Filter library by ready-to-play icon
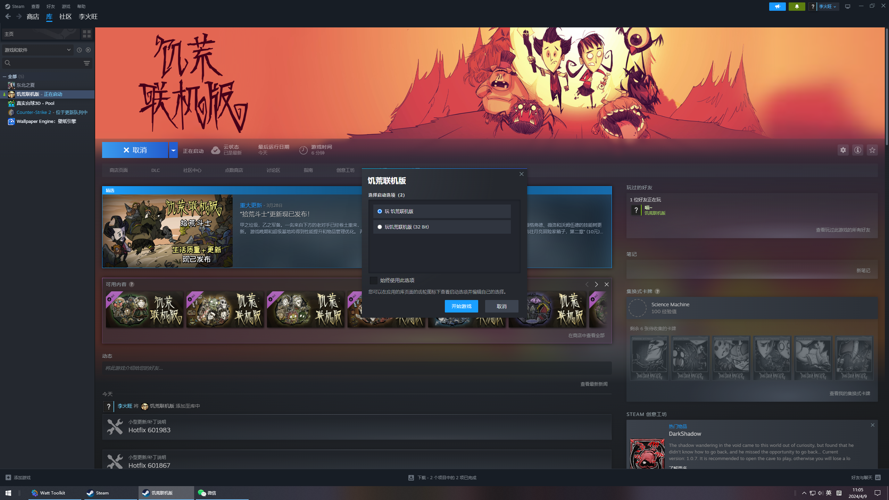Screen dimensions: 889x500 tap(88, 50)
